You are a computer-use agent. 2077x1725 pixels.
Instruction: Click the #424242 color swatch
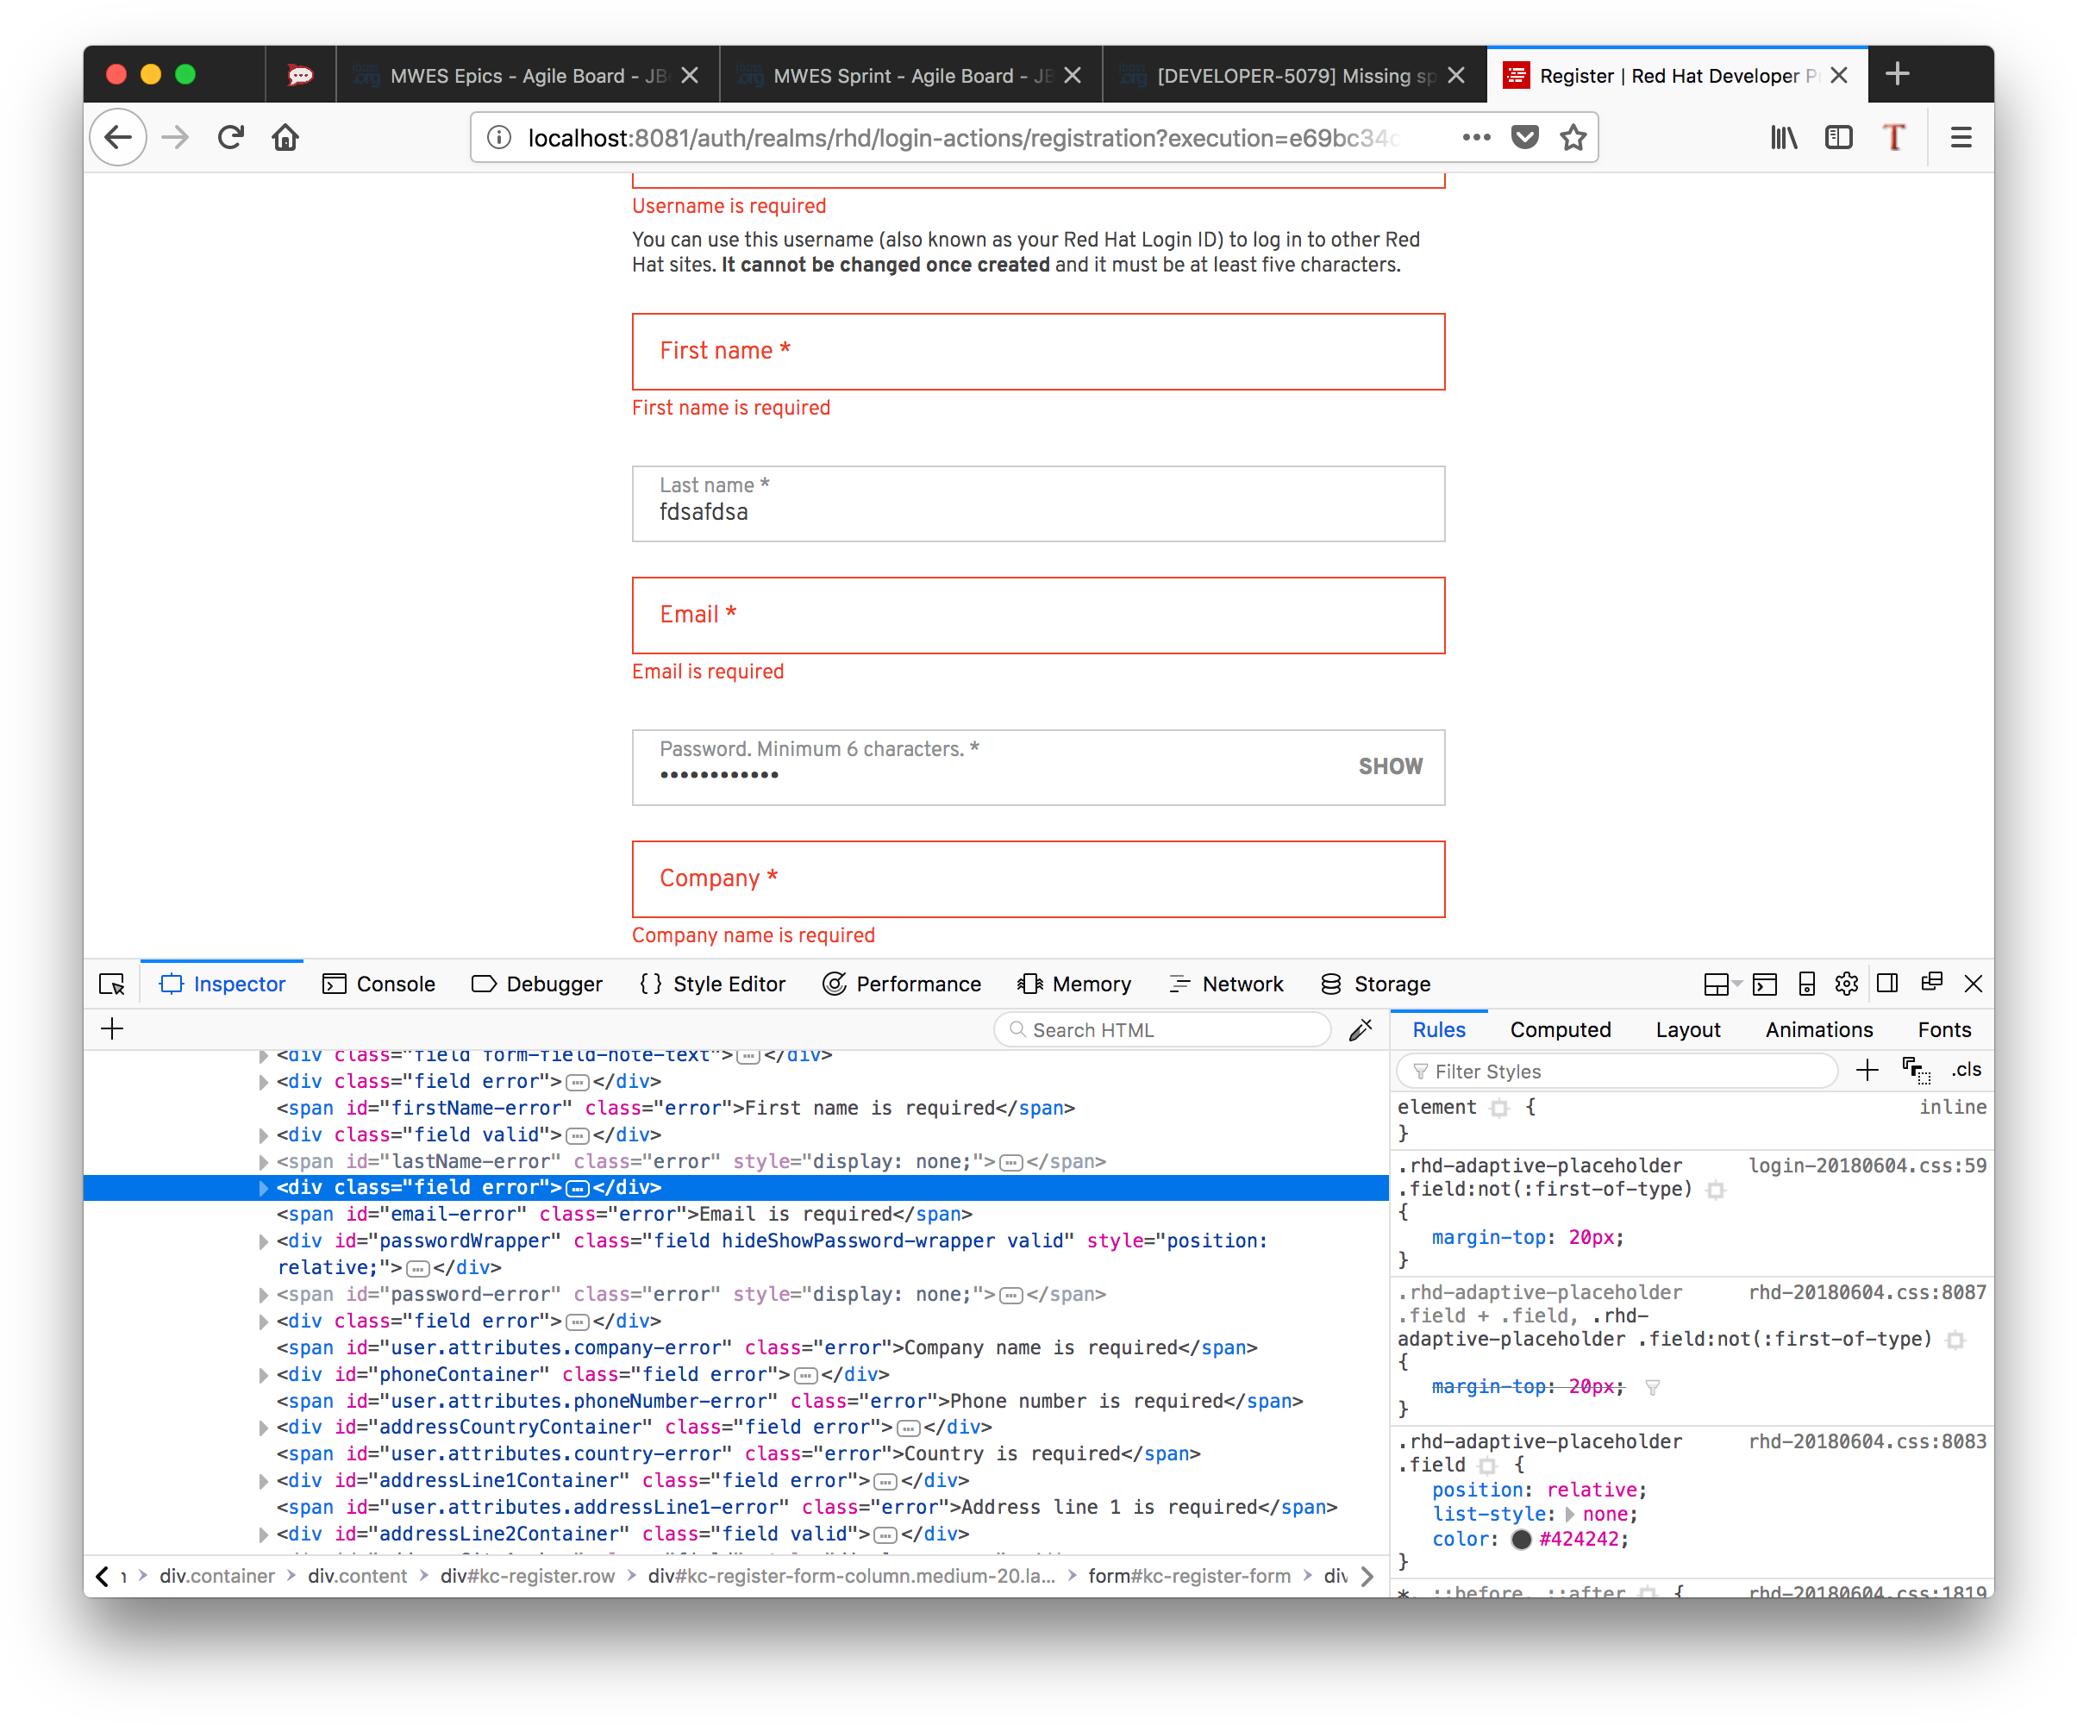pos(1521,1539)
